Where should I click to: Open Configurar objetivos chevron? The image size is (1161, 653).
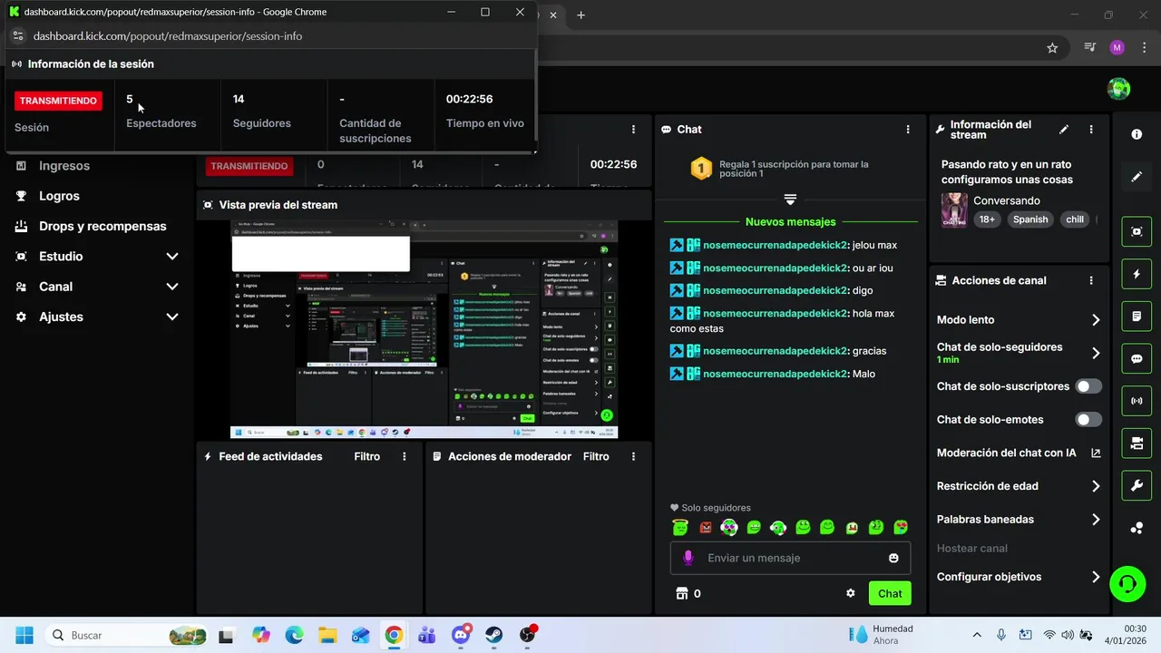tap(1096, 577)
